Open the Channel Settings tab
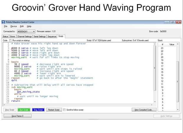Image resolution: width=183 pixels, height=133 pixels. (x=24, y=36)
